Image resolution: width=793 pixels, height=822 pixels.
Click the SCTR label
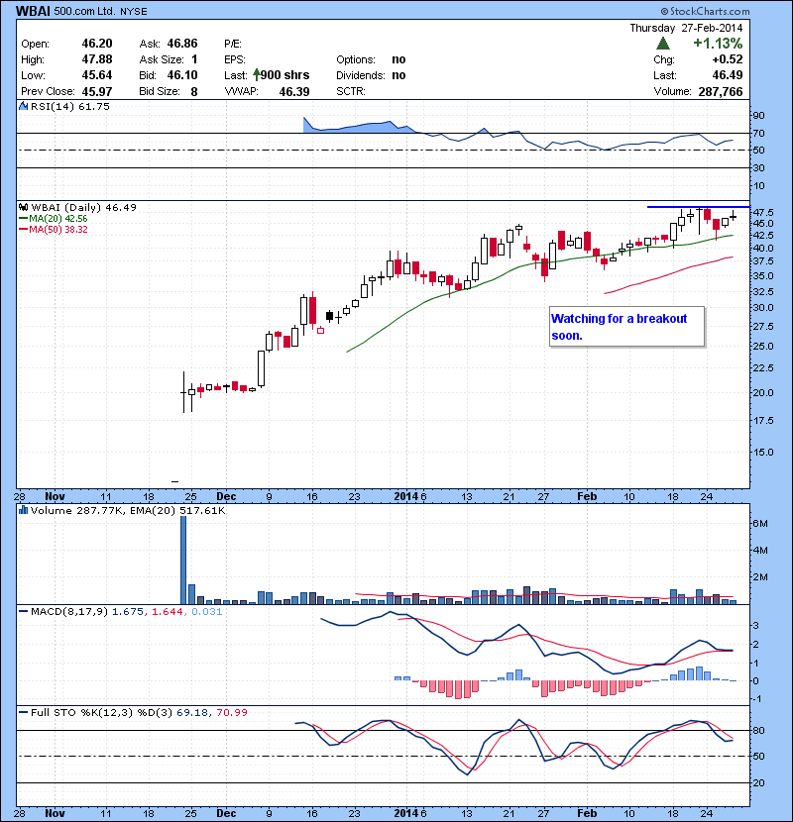[351, 91]
